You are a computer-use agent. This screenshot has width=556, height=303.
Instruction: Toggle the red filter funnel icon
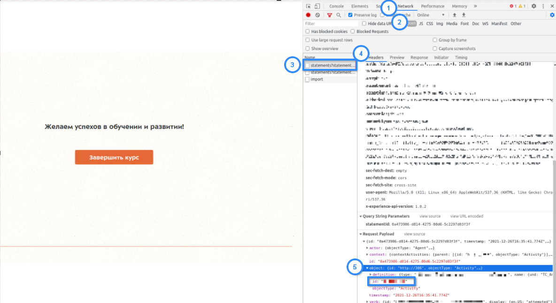(329, 15)
